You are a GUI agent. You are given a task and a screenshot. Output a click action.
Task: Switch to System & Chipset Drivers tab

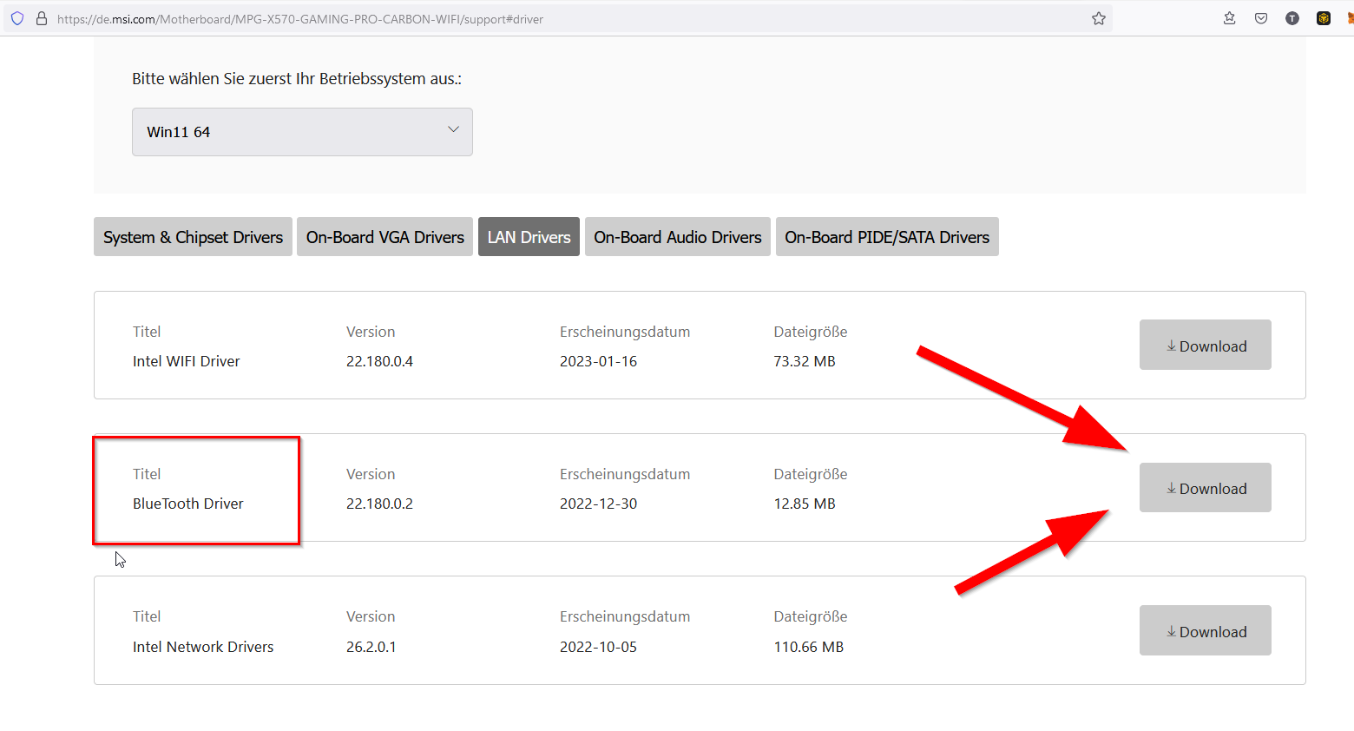coord(193,237)
